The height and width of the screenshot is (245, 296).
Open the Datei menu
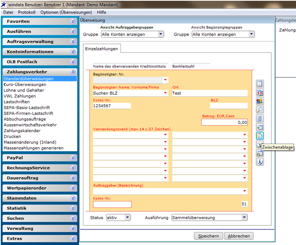click(x=8, y=12)
